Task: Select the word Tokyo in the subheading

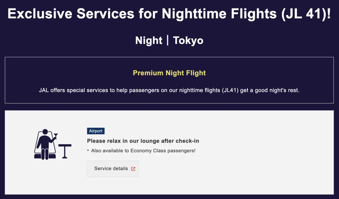Action: click(x=188, y=40)
